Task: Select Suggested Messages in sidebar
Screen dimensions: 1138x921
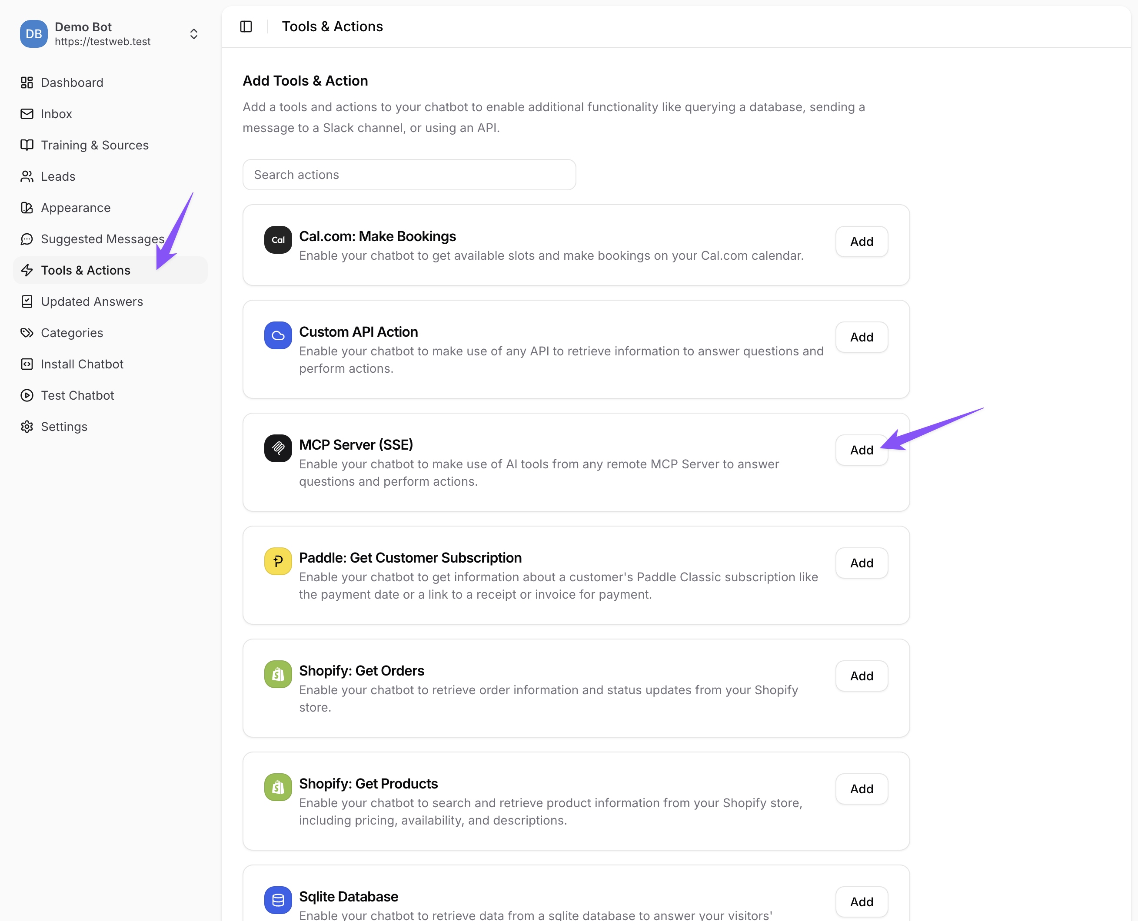Action: pyautogui.click(x=102, y=239)
